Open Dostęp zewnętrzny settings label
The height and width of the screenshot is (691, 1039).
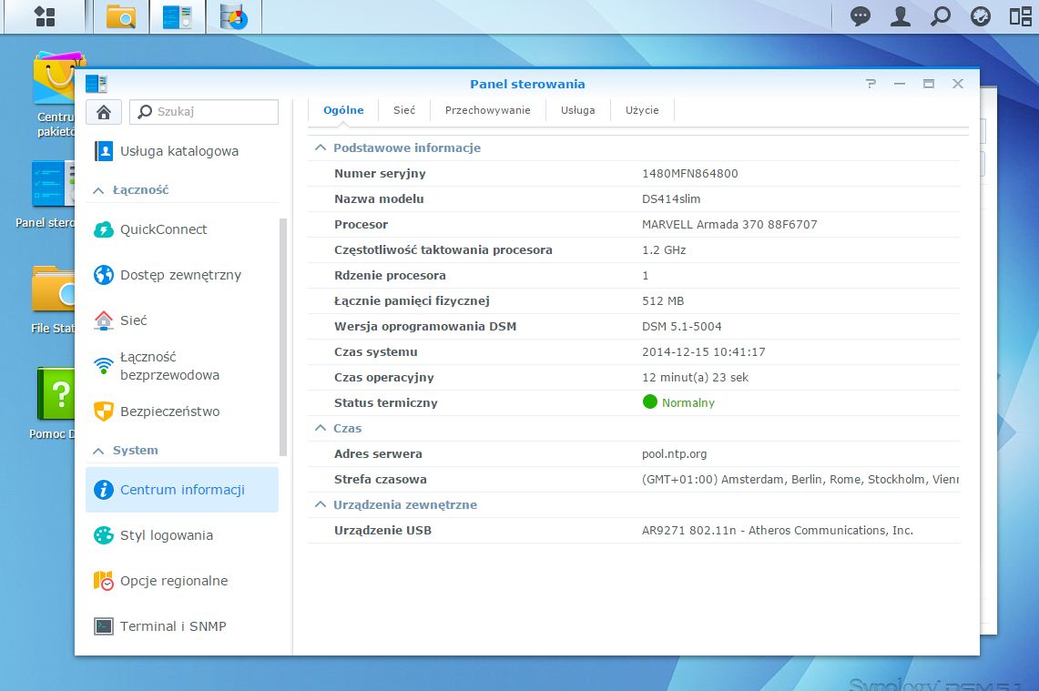pos(180,275)
